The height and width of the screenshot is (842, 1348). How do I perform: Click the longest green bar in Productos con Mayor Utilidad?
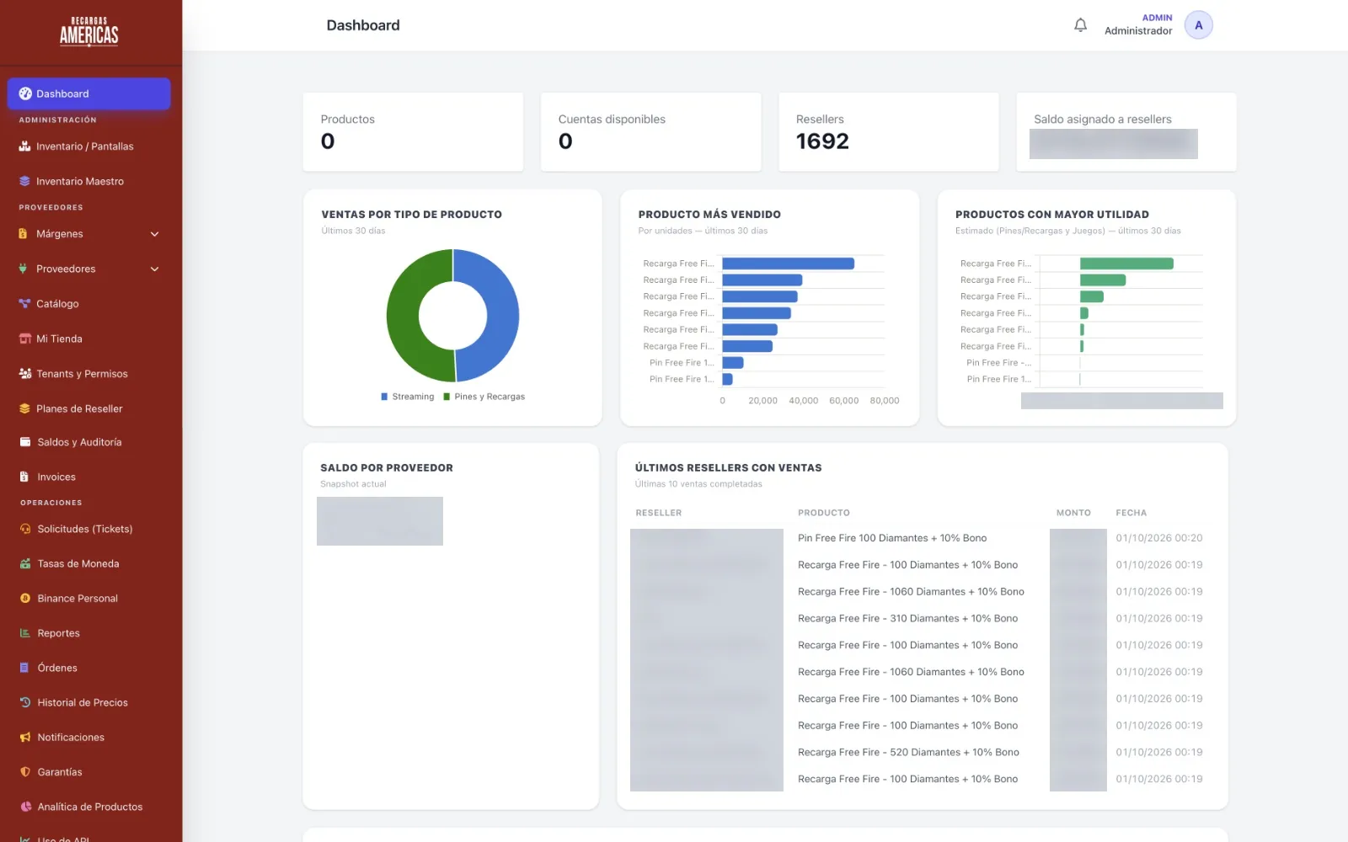(1126, 264)
